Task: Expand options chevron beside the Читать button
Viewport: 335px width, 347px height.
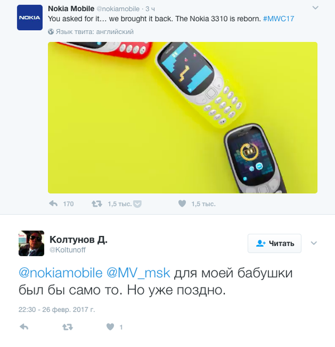Action: coord(314,243)
